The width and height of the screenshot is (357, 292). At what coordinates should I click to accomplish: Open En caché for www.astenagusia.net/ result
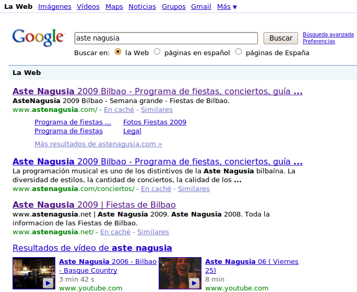click(115, 232)
